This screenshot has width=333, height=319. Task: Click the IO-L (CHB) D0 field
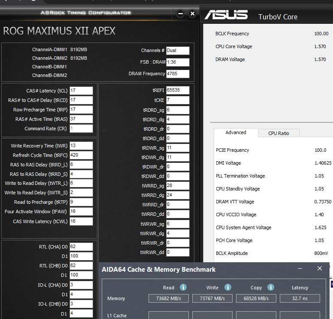pyautogui.click(x=82, y=304)
